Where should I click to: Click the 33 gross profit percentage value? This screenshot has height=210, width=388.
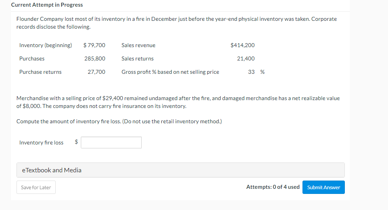(x=251, y=72)
